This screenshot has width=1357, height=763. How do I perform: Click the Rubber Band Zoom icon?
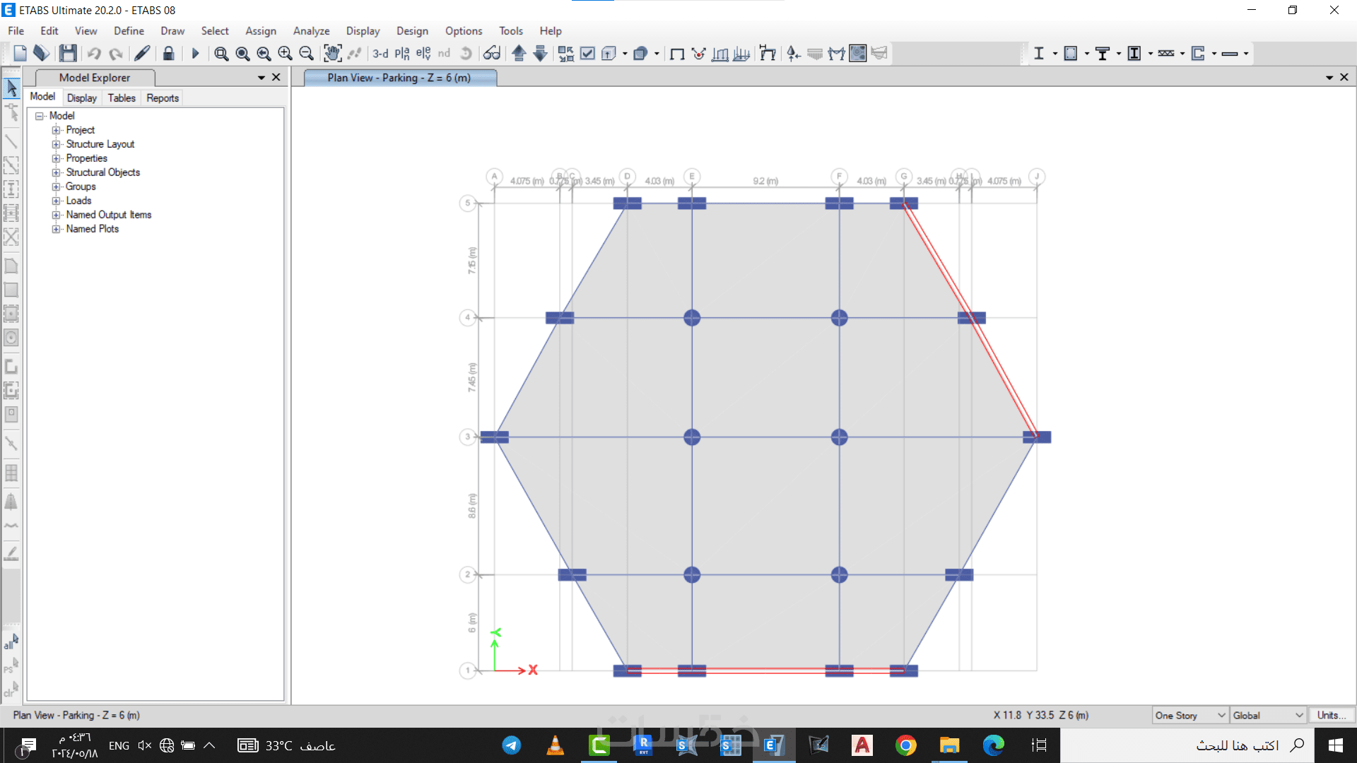point(221,53)
